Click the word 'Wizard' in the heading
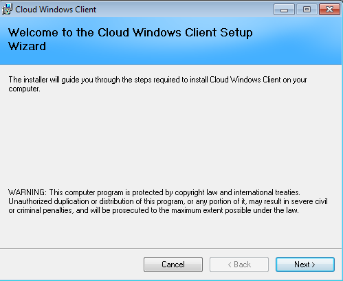Viewport: 343px width, 281px height. coord(27,46)
